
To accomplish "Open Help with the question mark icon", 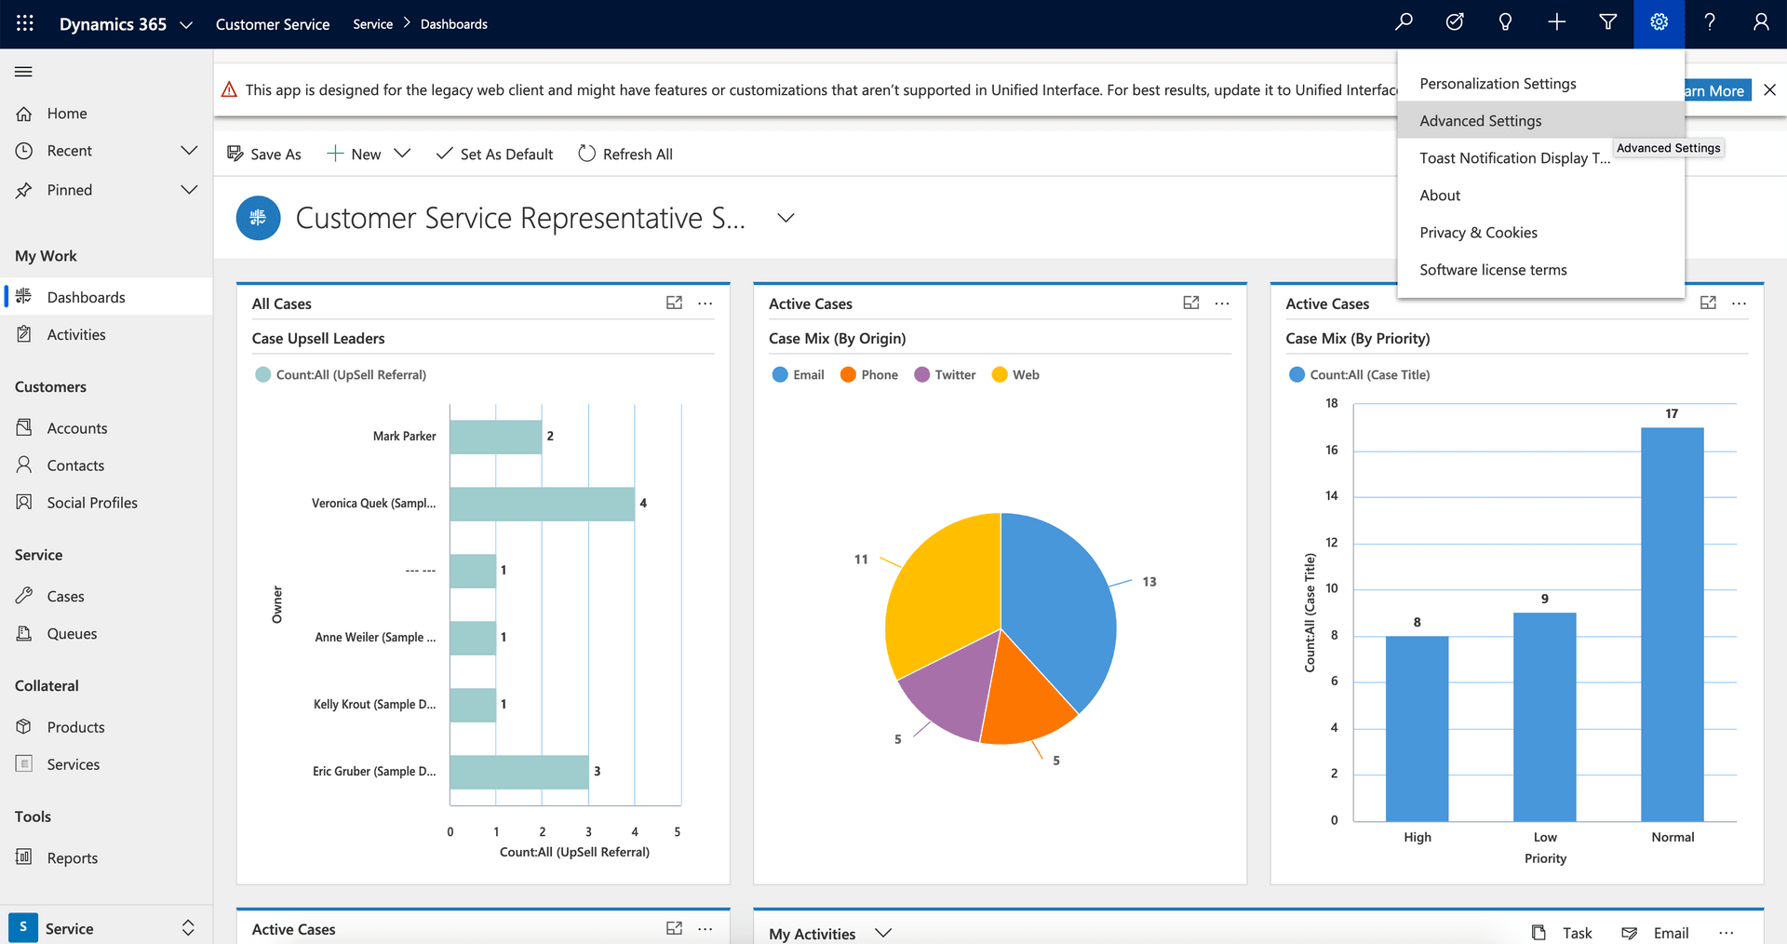I will (1709, 22).
